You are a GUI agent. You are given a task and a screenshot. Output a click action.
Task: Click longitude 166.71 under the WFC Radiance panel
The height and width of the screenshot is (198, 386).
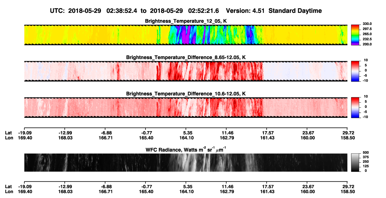[x=105, y=192]
